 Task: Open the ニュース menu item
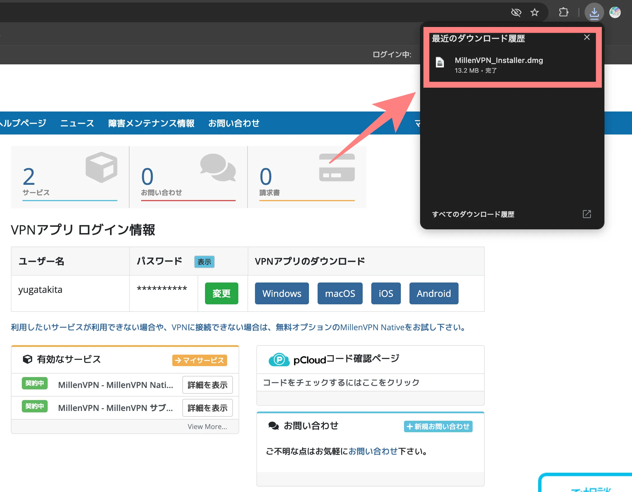tap(77, 123)
